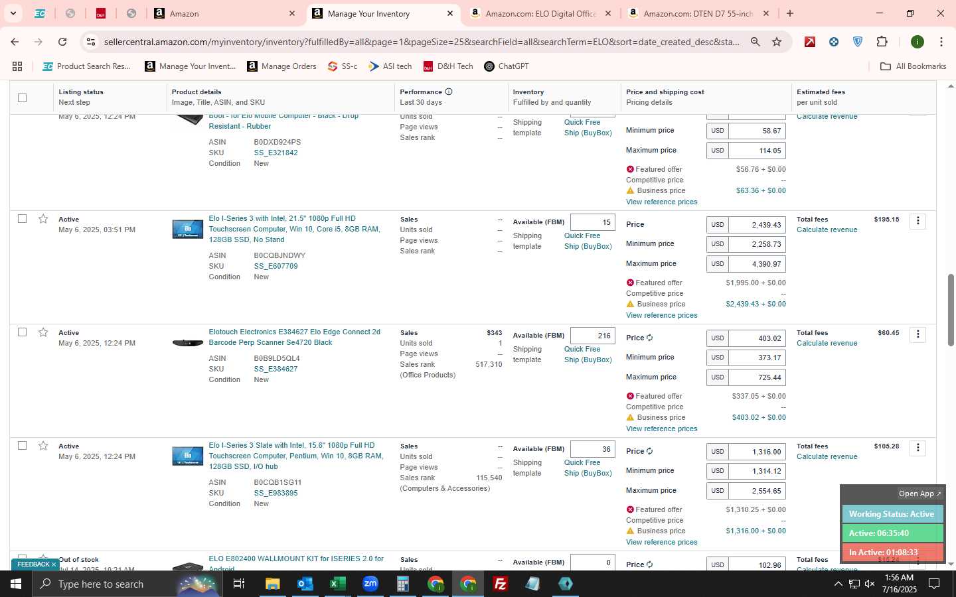Screen dimensions: 956x597
Task: Switch to the DTEN D7 55-inch tab
Action: [697, 13]
